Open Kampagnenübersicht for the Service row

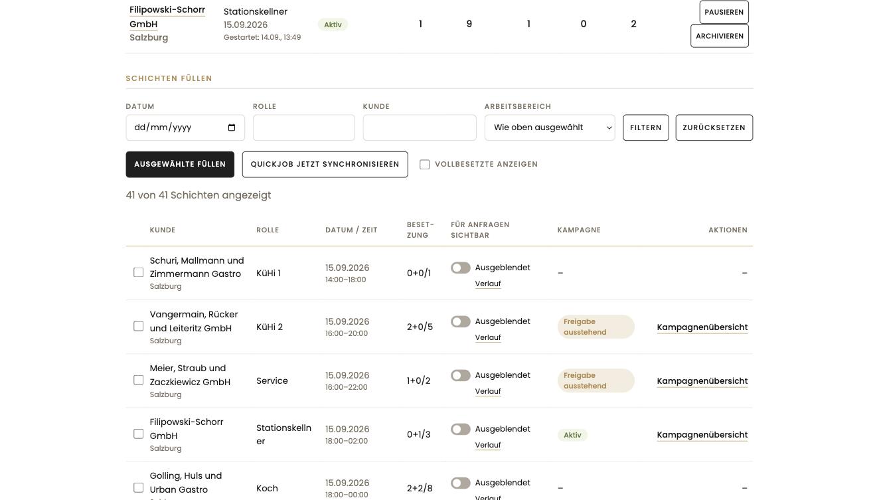(x=702, y=380)
